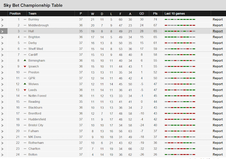Click Burnley's last 10 games form bar
The width and height of the screenshot is (226, 159).
pyautogui.click(x=180, y=20)
